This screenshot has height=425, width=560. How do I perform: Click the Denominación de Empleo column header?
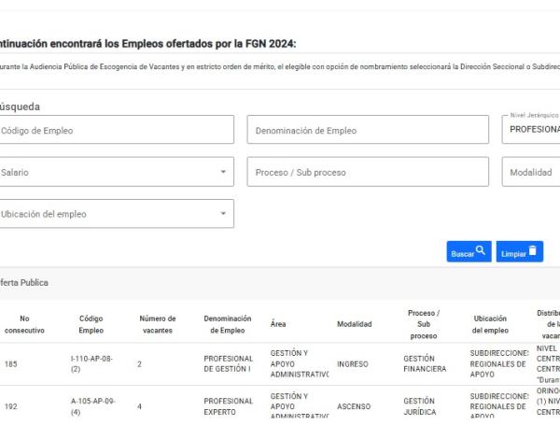pos(228,324)
